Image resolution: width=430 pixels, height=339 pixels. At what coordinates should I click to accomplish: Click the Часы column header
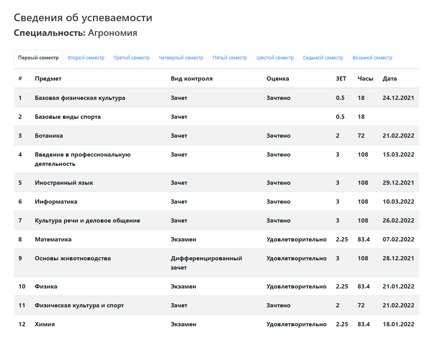point(365,79)
